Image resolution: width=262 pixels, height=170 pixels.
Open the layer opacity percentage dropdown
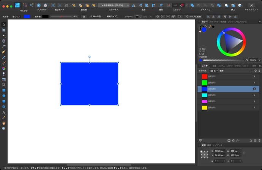[213, 71]
